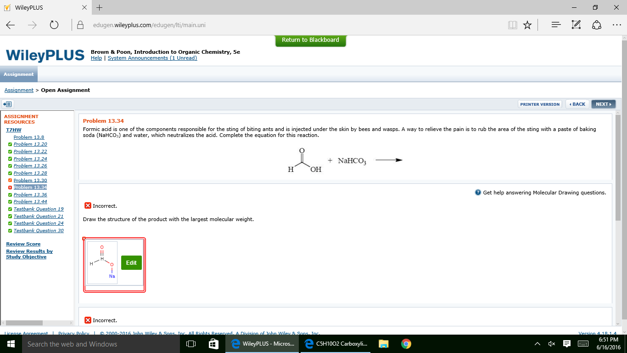Collapse the Assignment Resources sidebar panel

coord(7,104)
